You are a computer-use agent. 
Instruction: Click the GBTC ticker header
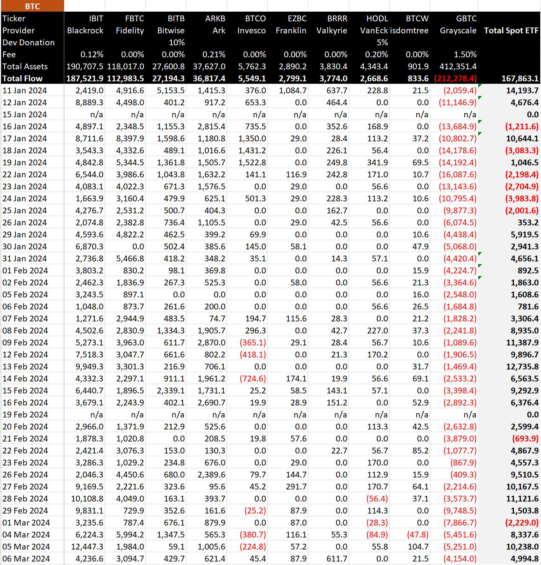[x=466, y=19]
